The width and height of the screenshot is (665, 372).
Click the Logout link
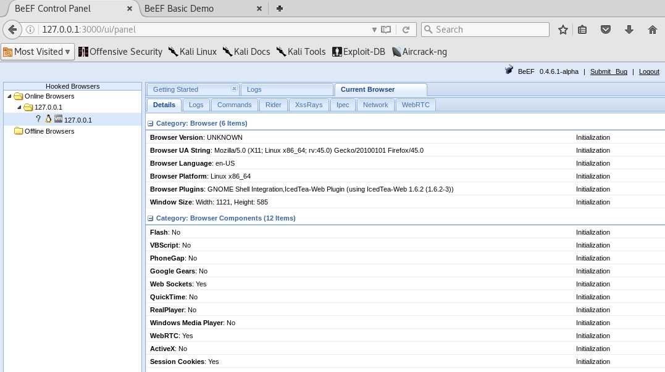pyautogui.click(x=649, y=71)
